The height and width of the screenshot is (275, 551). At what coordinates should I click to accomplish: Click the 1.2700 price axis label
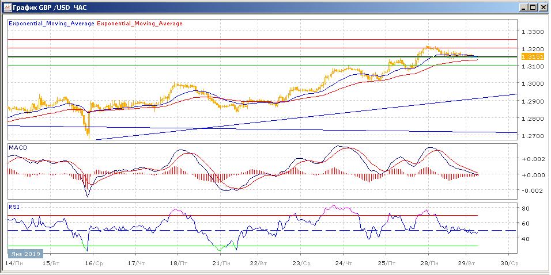[x=532, y=136]
